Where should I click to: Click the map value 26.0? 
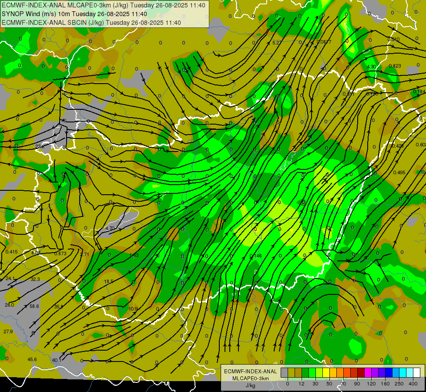[10, 305]
